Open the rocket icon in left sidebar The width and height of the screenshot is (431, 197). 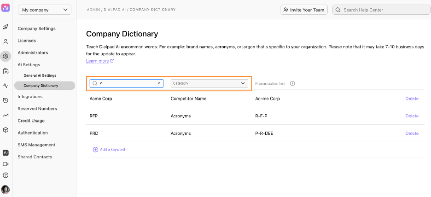(x=6, y=27)
